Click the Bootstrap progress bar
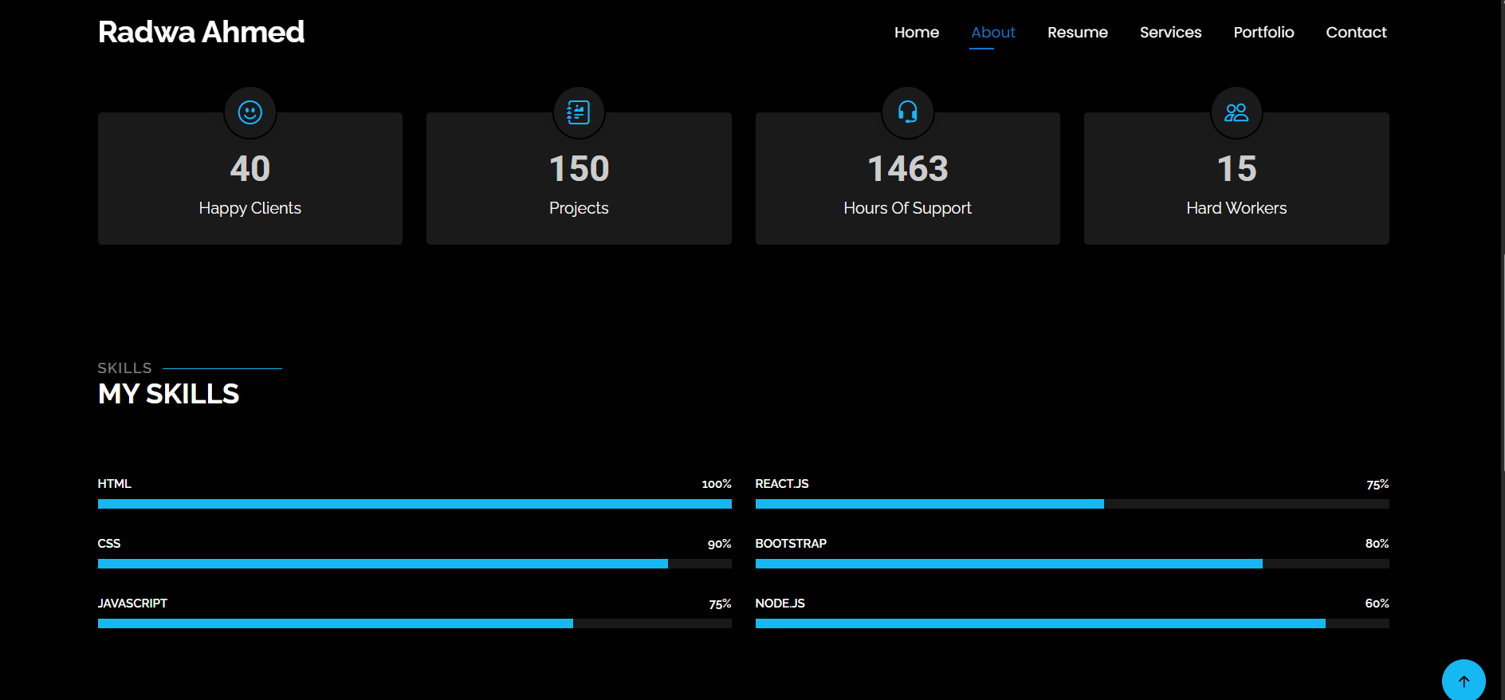The width and height of the screenshot is (1505, 700). pos(1071,564)
